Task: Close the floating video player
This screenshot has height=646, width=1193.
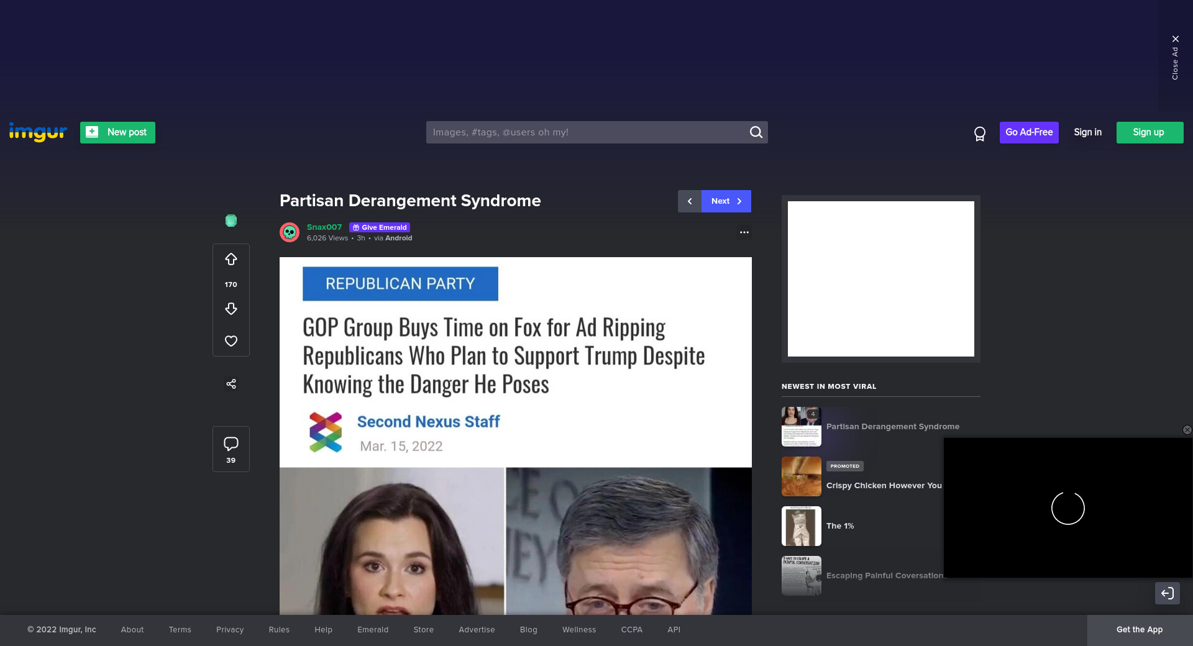Action: 1187,430
